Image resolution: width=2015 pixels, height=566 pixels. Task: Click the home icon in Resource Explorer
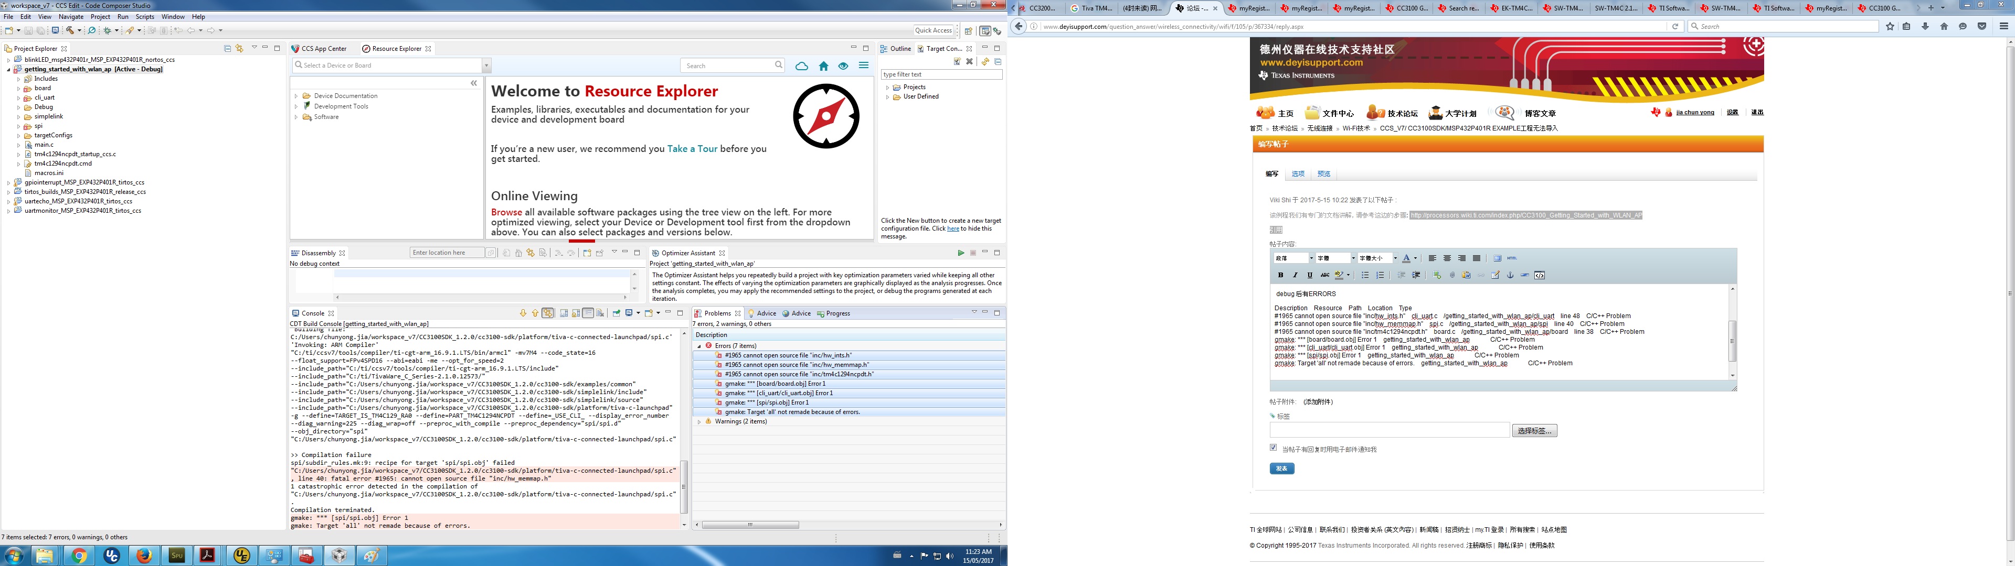[x=824, y=67]
